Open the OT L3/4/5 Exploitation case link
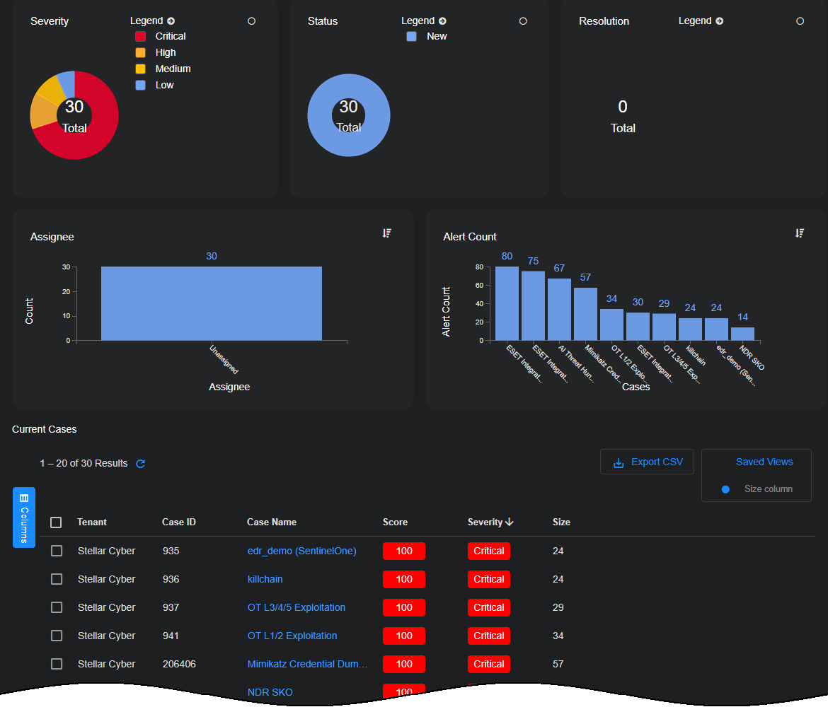 click(x=297, y=607)
